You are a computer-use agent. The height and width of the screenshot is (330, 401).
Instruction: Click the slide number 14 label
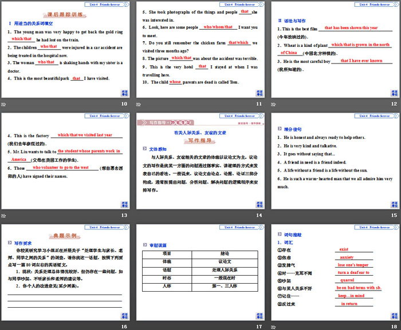tap(259, 215)
